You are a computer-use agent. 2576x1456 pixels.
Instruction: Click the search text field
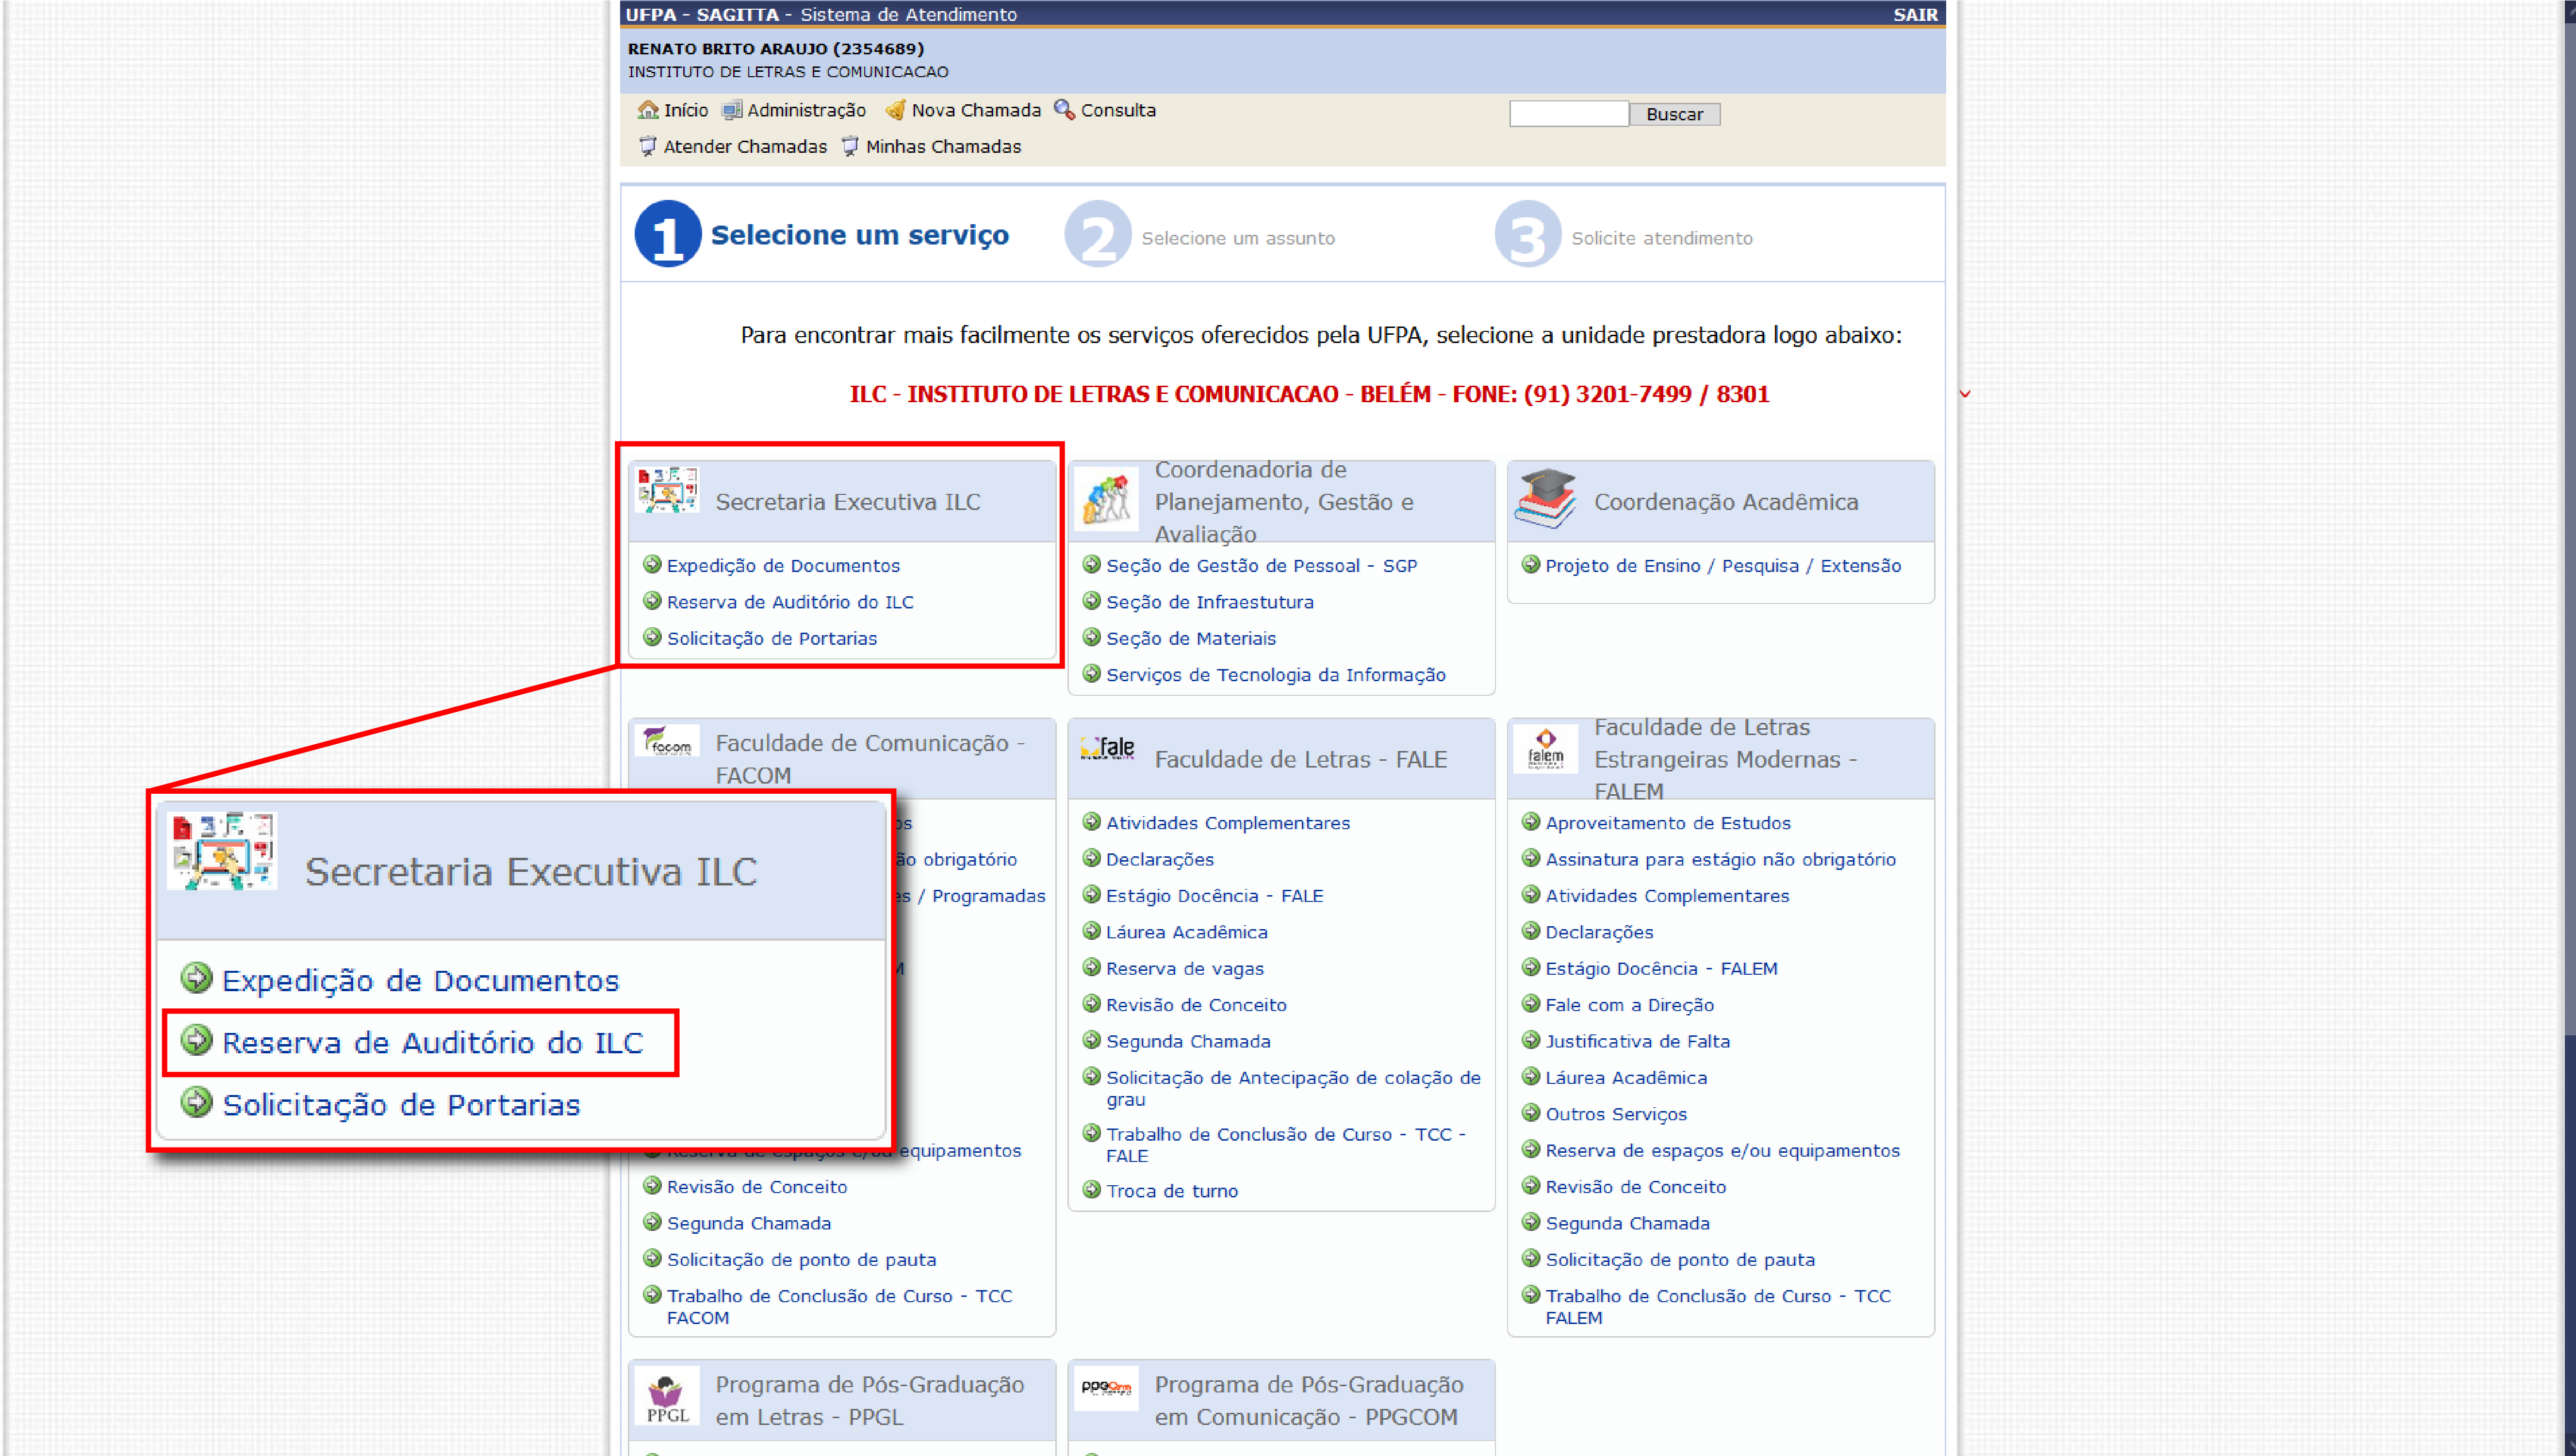coord(1568,114)
